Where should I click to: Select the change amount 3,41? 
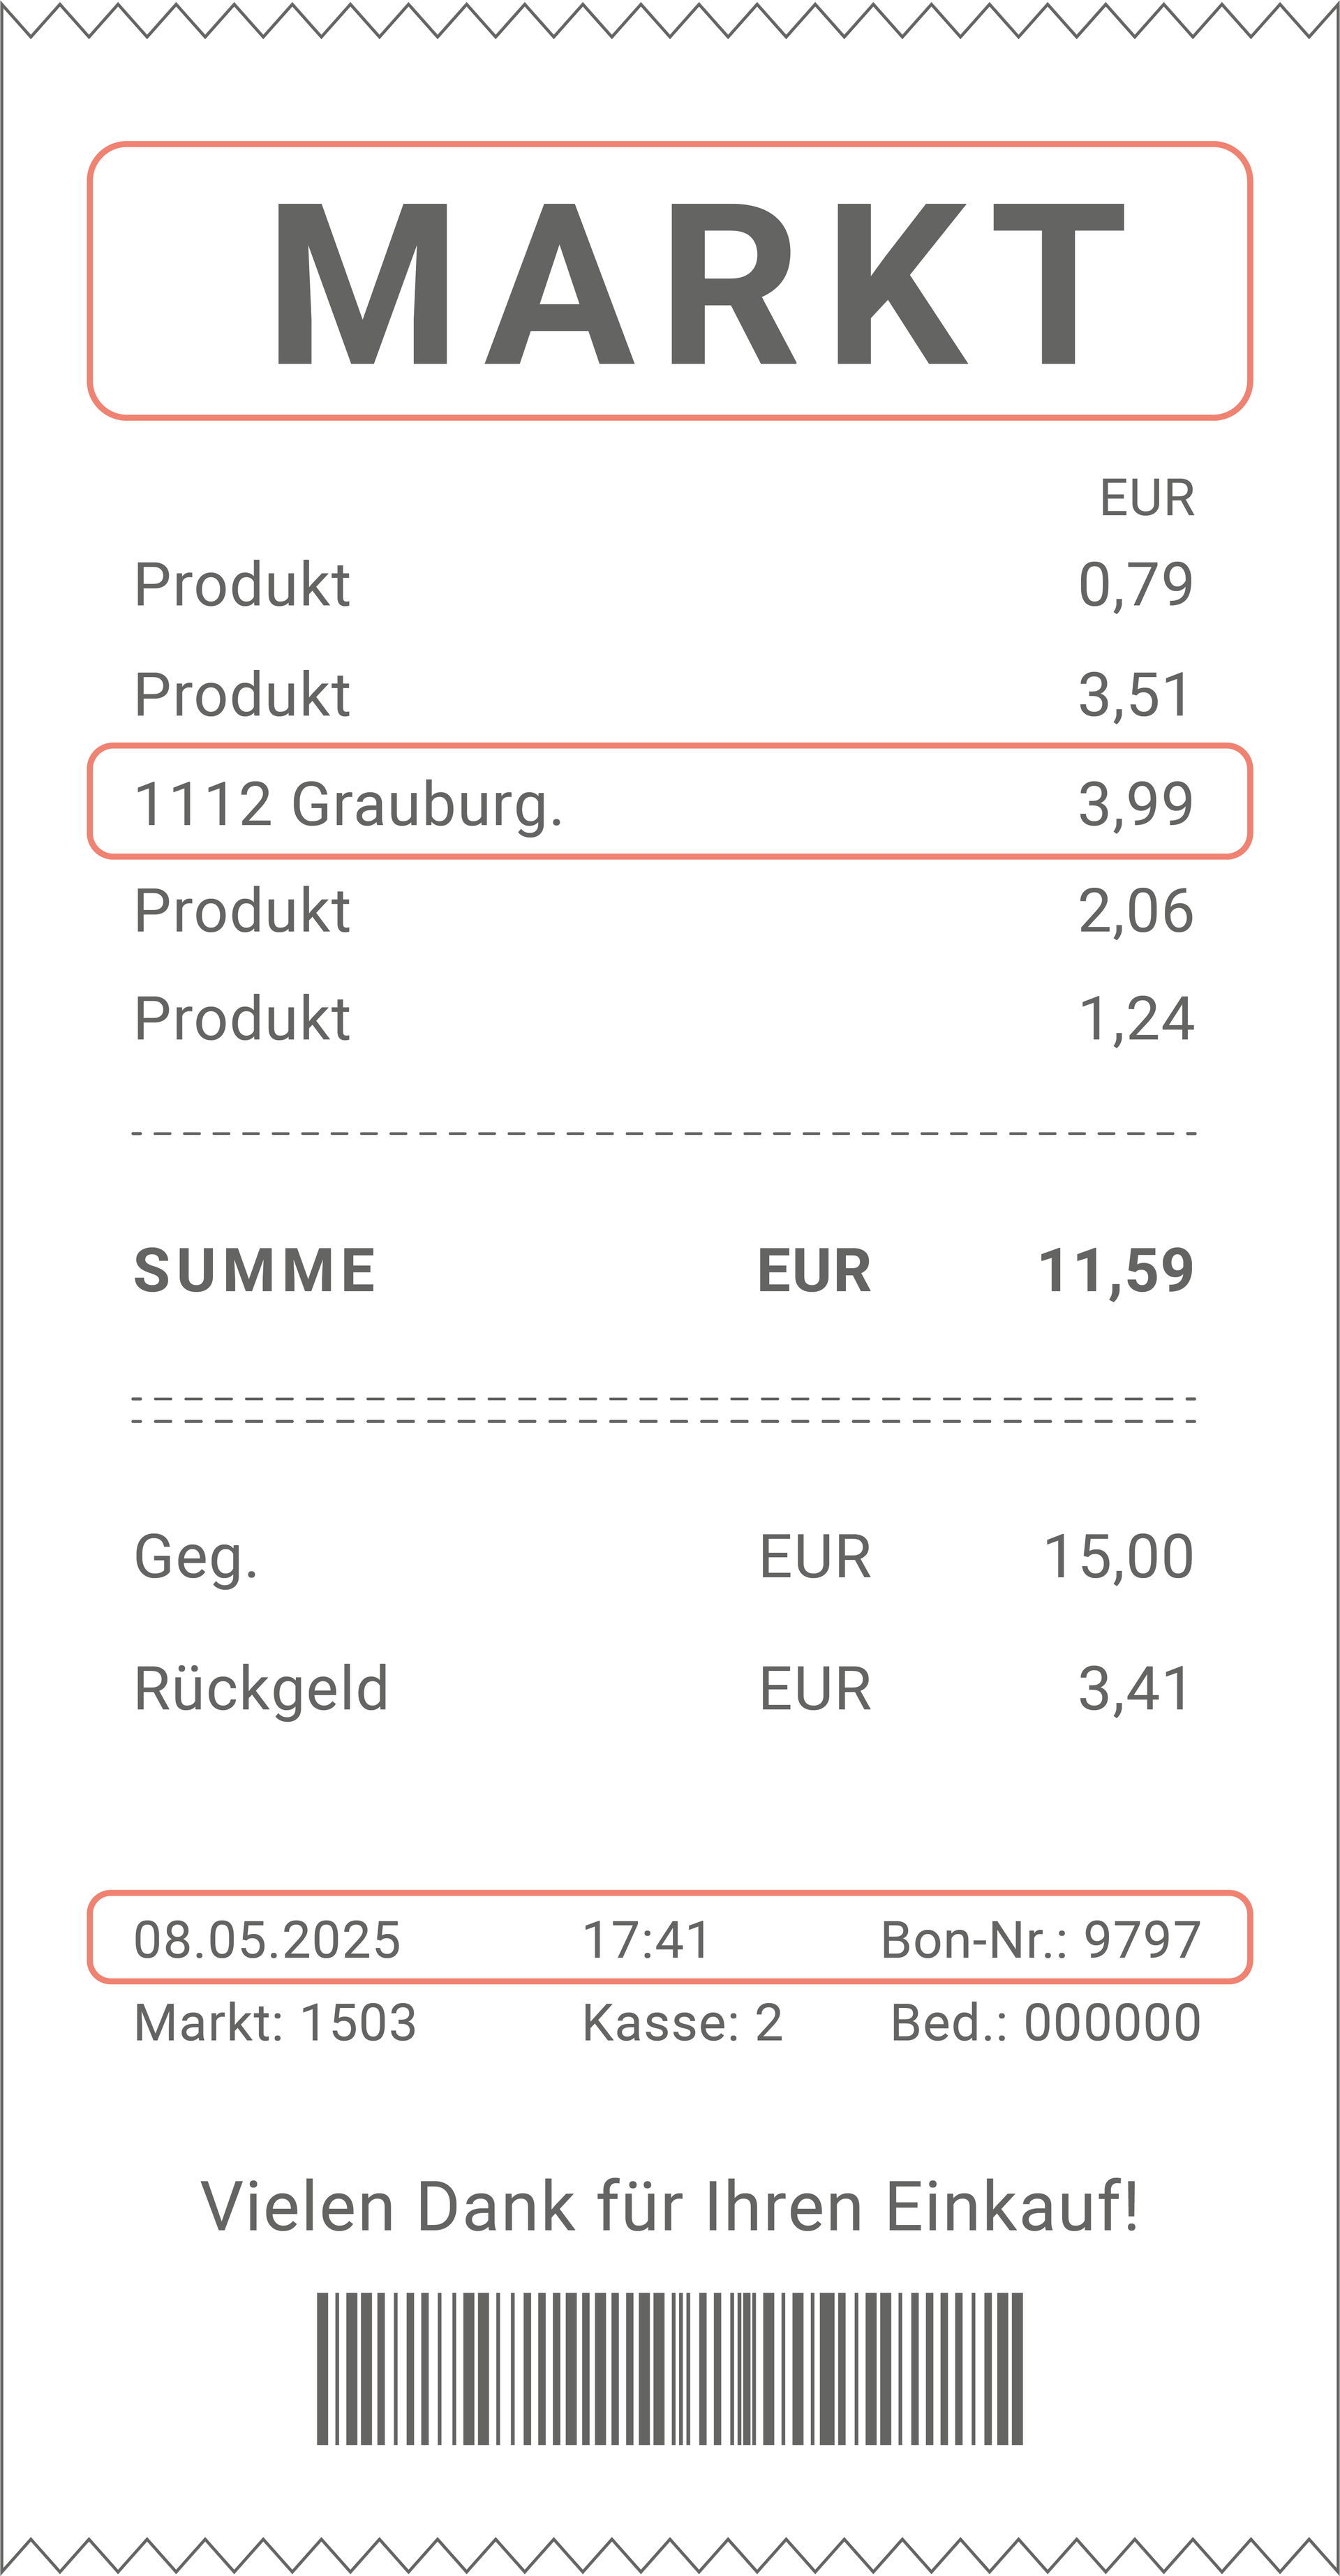click(x=1135, y=1689)
